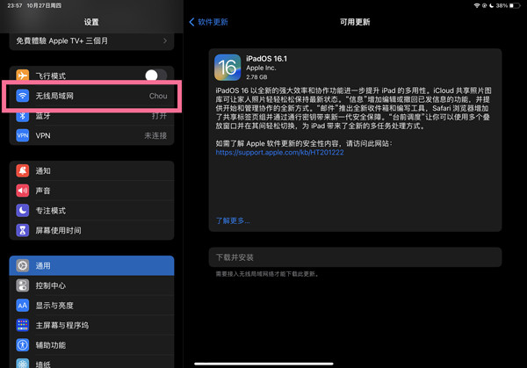This screenshot has width=527, height=368.
Task: Tap the Do Not Disturb moon in status bar
Action: [x=491, y=5]
